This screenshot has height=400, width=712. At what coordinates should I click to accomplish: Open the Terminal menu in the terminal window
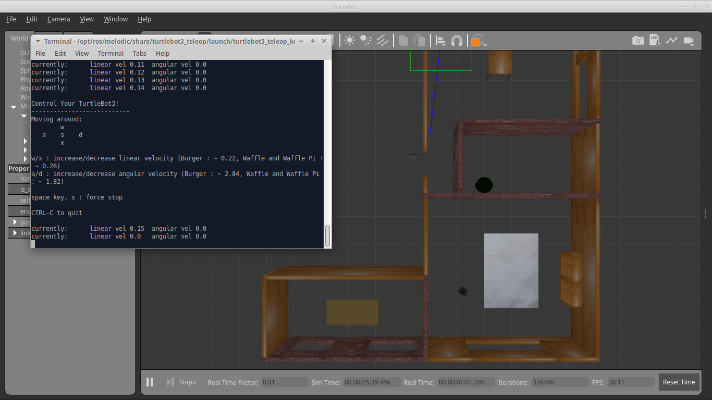(x=111, y=53)
